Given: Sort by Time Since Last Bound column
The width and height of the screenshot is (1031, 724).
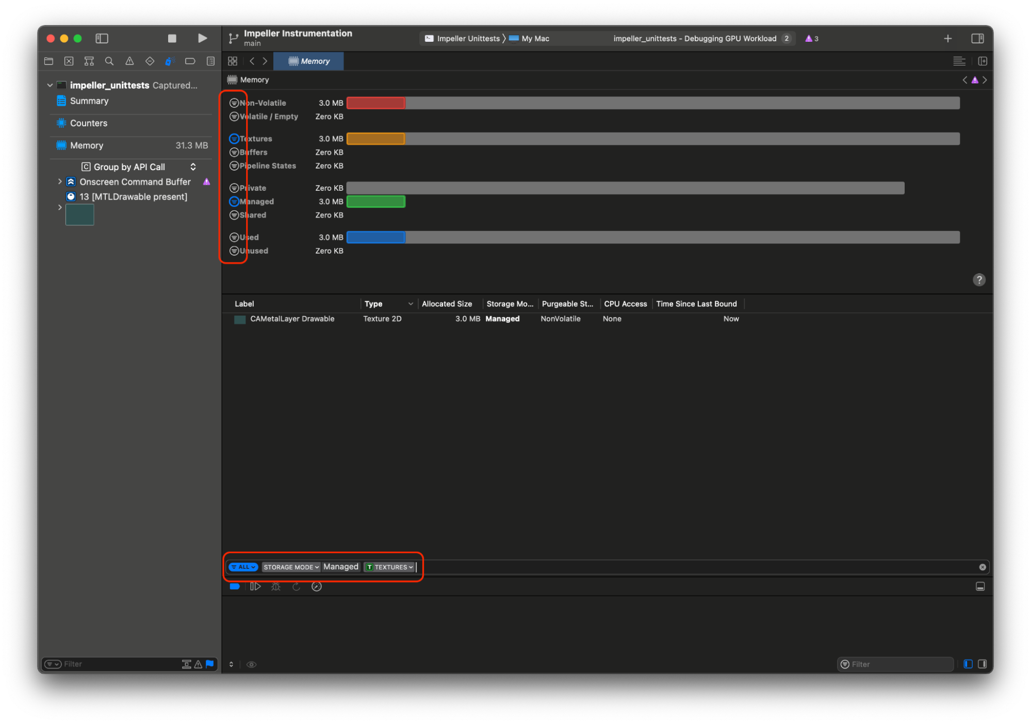Looking at the screenshot, I should [696, 304].
